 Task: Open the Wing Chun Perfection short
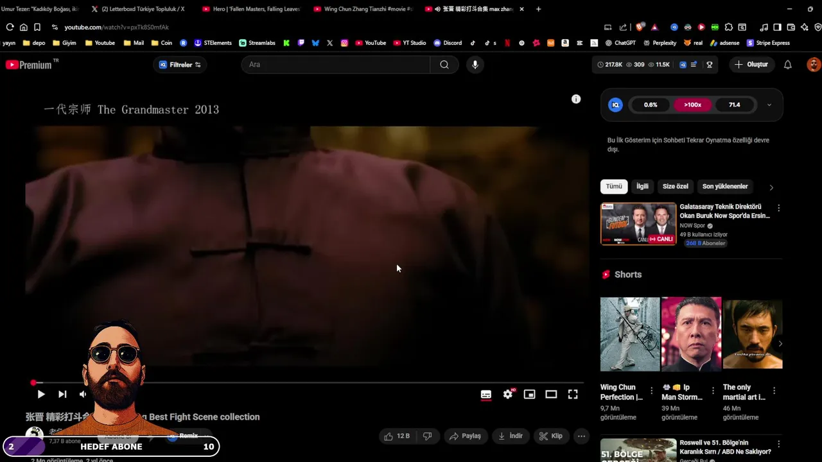630,334
